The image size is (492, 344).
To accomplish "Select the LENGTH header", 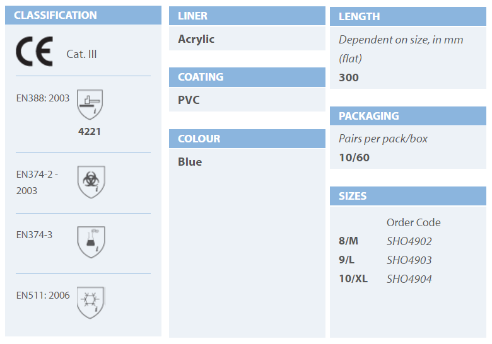I will point(408,16).
